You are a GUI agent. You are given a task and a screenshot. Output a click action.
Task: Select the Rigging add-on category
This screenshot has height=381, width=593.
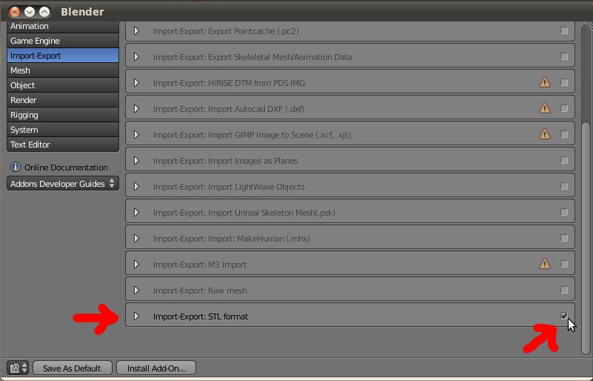click(62, 115)
